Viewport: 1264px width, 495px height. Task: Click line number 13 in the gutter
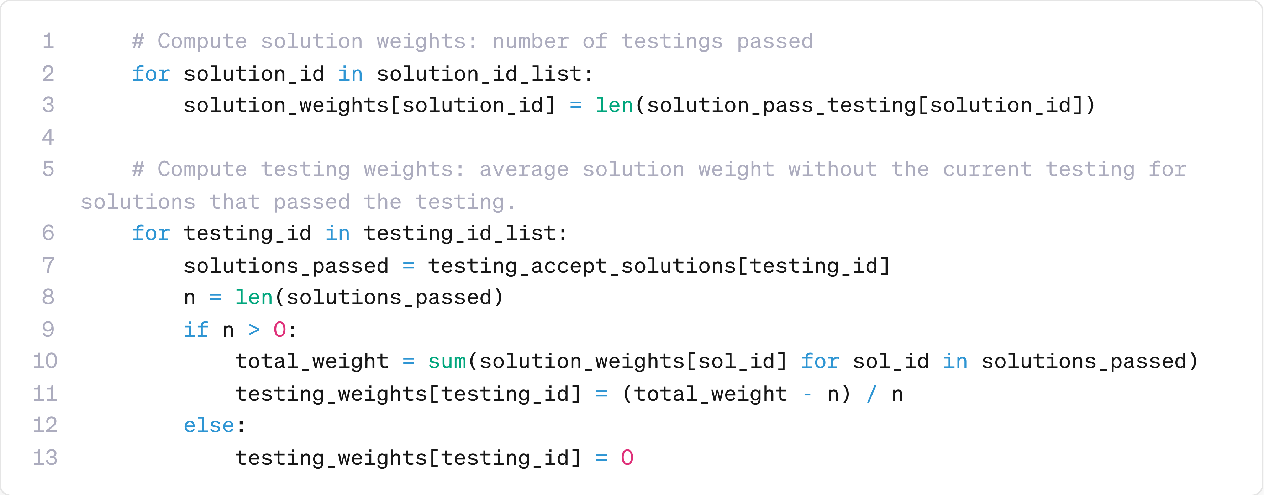45,458
